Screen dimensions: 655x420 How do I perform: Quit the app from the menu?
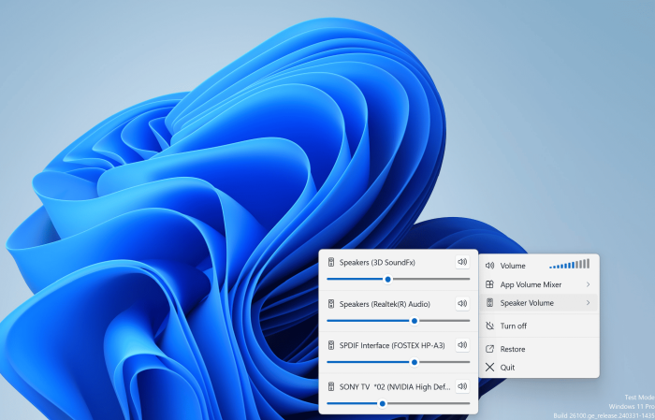pos(539,368)
